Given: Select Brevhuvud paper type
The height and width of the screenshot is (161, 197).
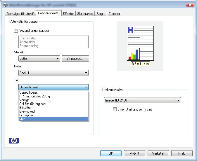Looking at the screenshot, I should [x=53, y=111].
